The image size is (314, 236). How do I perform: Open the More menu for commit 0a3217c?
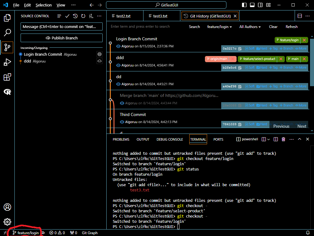pos(301,49)
